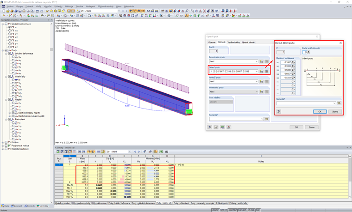The image size is (352, 212).
Task: Toggle Podporové reakce checkbox
Action: [x=6, y=145]
